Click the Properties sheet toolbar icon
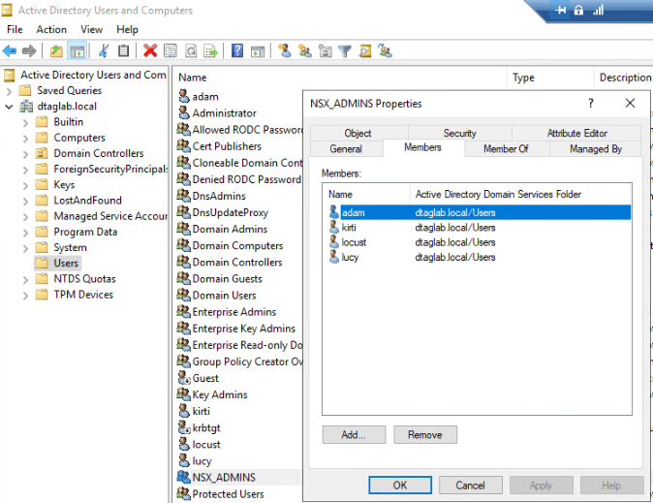Image resolution: width=653 pixels, height=503 pixels. [x=171, y=50]
